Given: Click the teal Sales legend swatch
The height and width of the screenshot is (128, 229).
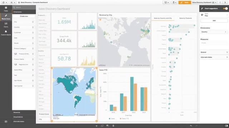Looking at the screenshot, I should click(110, 119).
